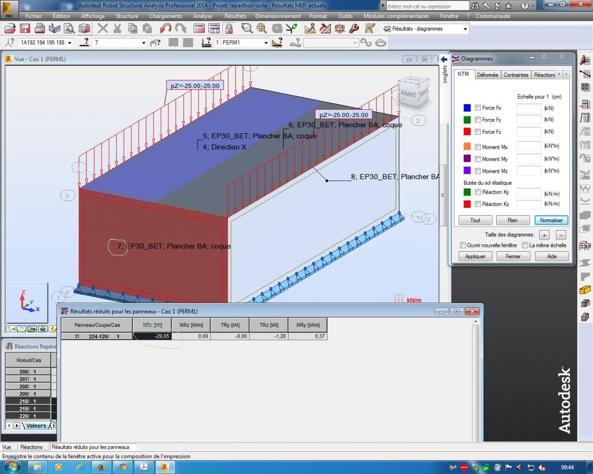This screenshot has height=474, width=593.
Task: Open the Help dropdown arrow in title bar
Action: click(x=534, y=6)
